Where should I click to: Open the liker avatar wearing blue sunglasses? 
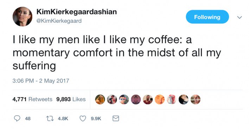click(124, 100)
